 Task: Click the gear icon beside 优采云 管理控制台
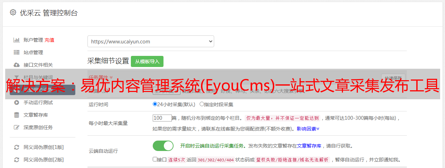pyautogui.click(x=13, y=12)
